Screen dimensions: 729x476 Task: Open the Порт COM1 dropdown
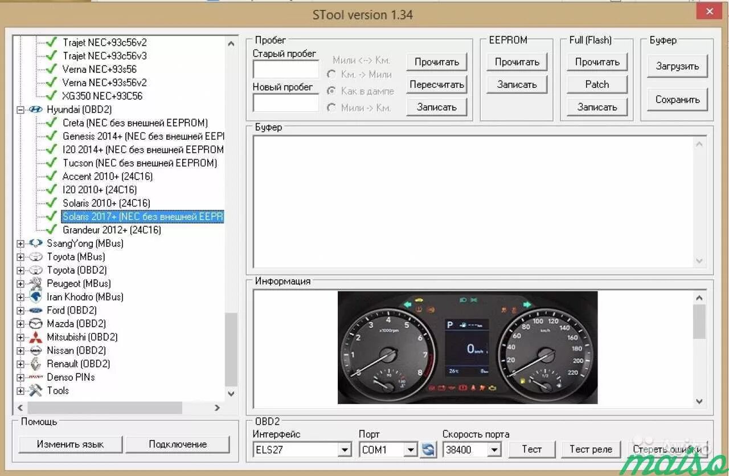tap(411, 450)
